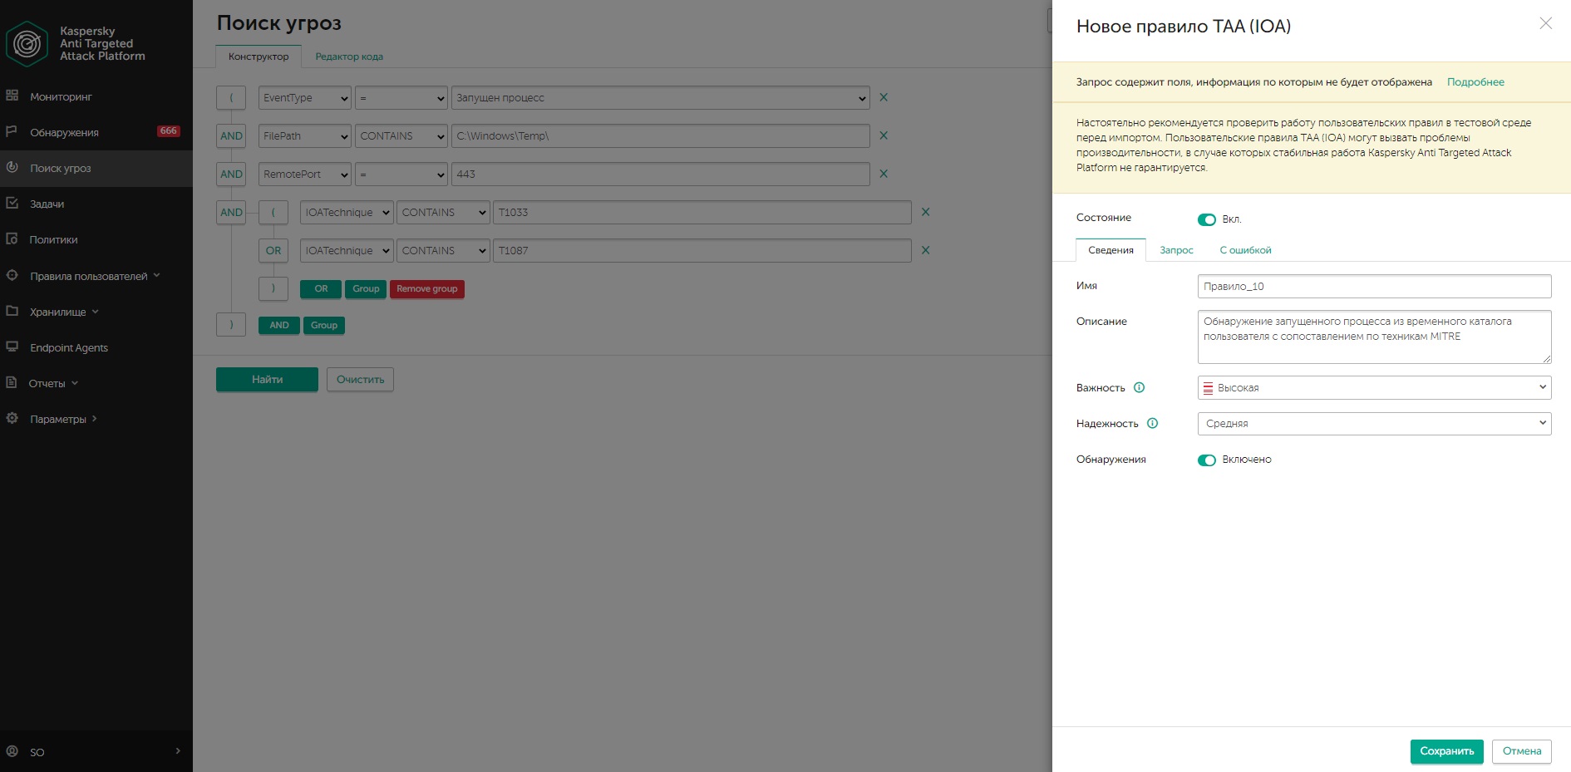Viewport: 1571px width, 772px height.
Task: Toggle the Состояние switch off
Action: coord(1206,219)
